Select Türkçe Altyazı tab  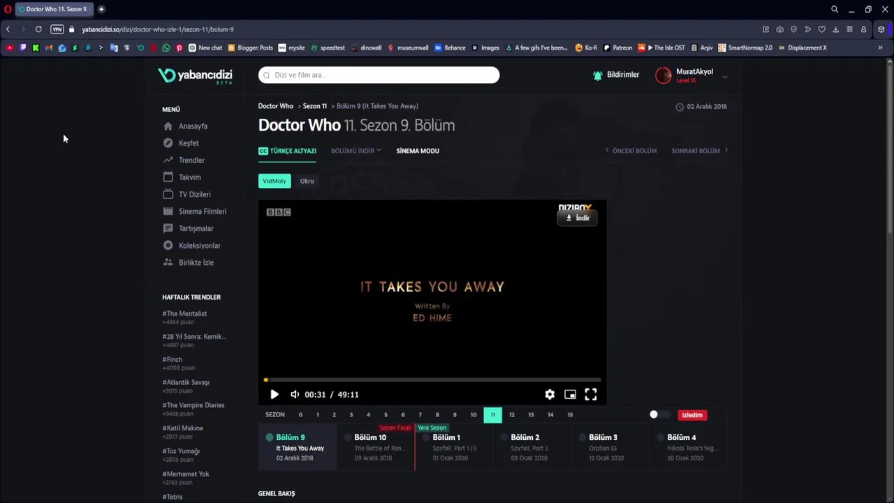[x=287, y=151]
